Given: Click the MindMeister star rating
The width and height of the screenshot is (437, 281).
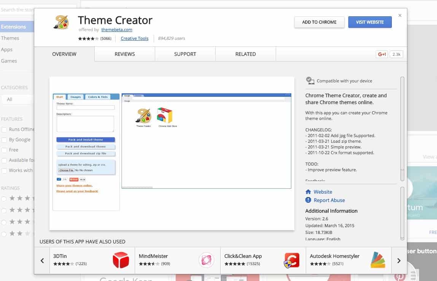Looking at the screenshot, I should coord(149,264).
